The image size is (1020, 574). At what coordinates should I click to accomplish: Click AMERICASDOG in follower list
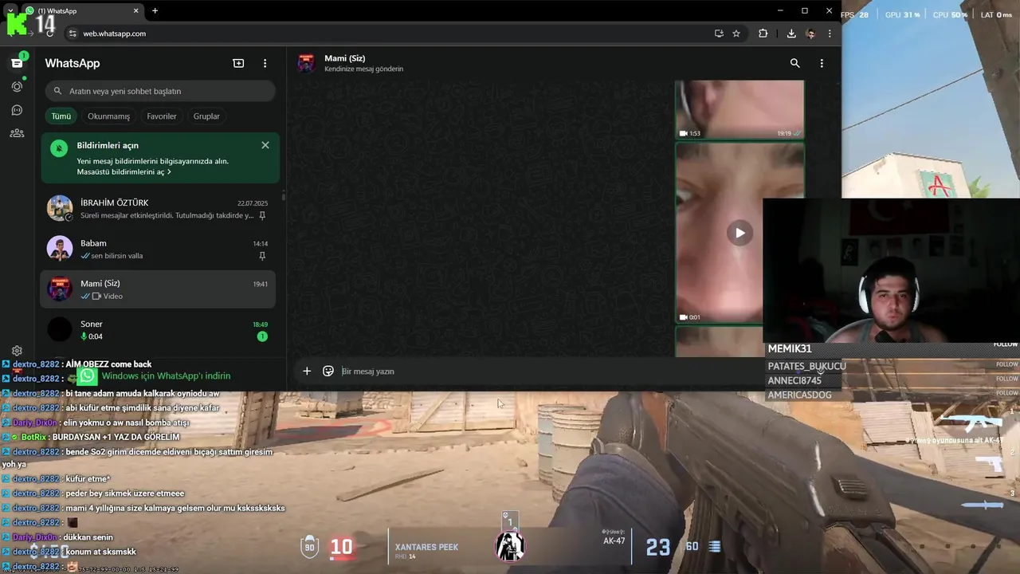[x=799, y=395]
